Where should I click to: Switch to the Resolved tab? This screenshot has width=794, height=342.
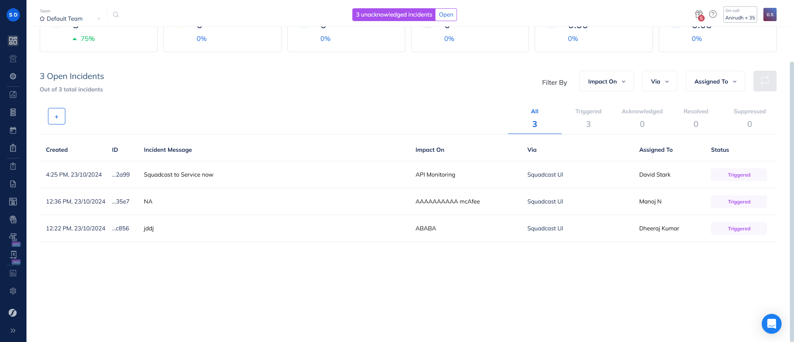point(696,118)
